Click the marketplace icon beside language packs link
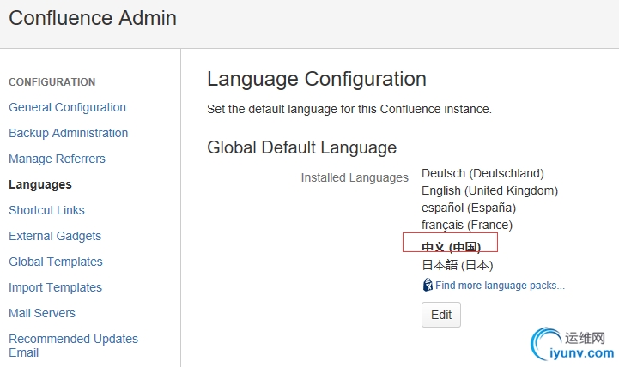619x367 pixels. 428,285
